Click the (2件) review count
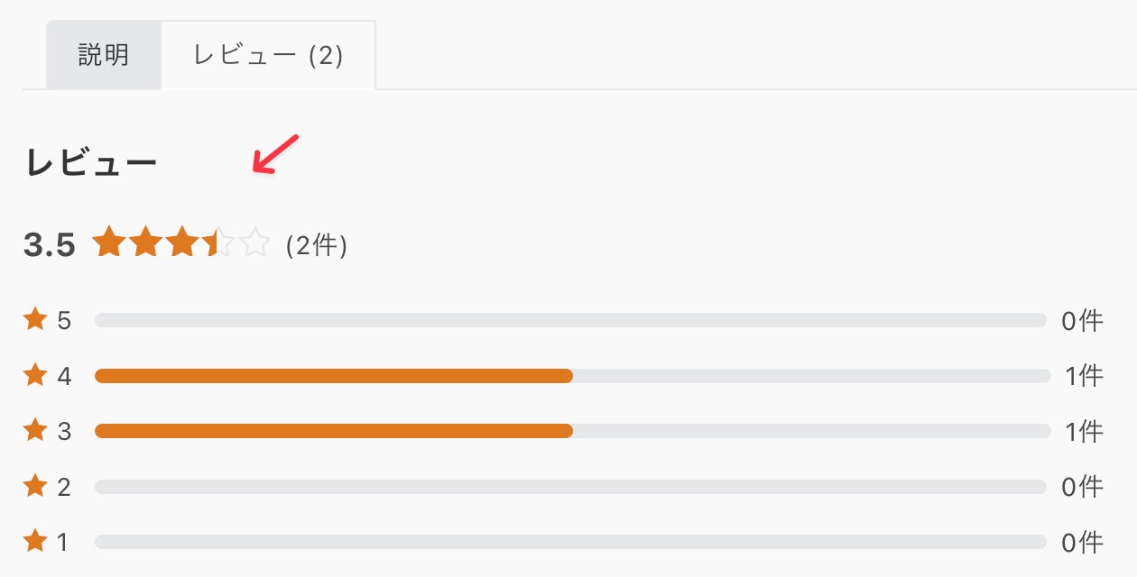 point(316,245)
